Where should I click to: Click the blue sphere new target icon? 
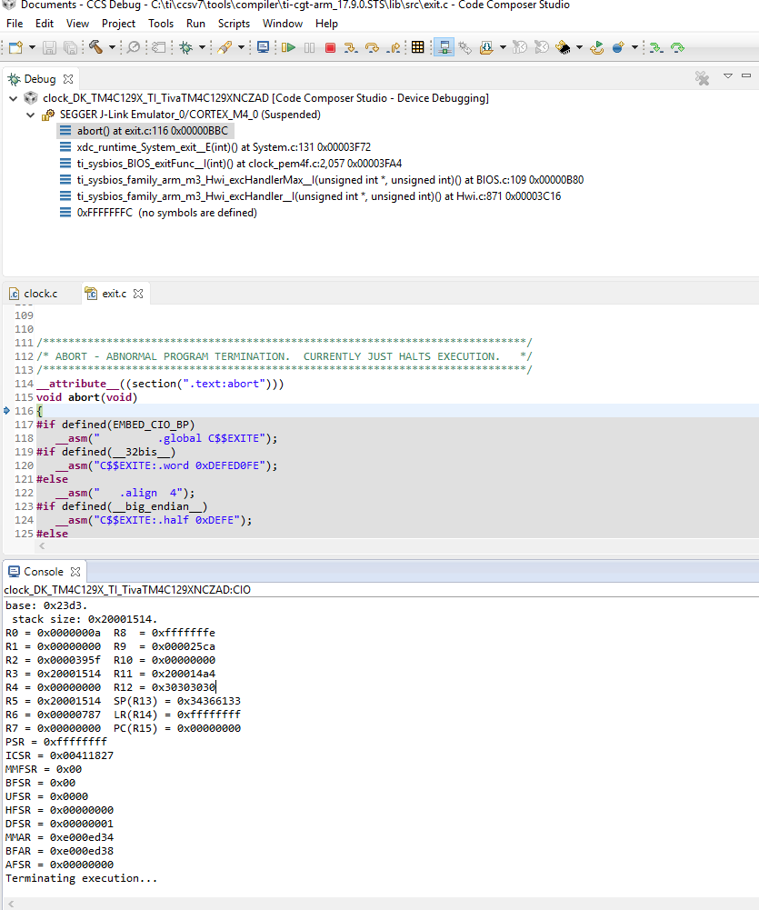[x=618, y=47]
